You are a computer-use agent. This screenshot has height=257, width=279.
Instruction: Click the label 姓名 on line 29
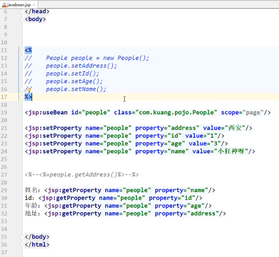31,190
